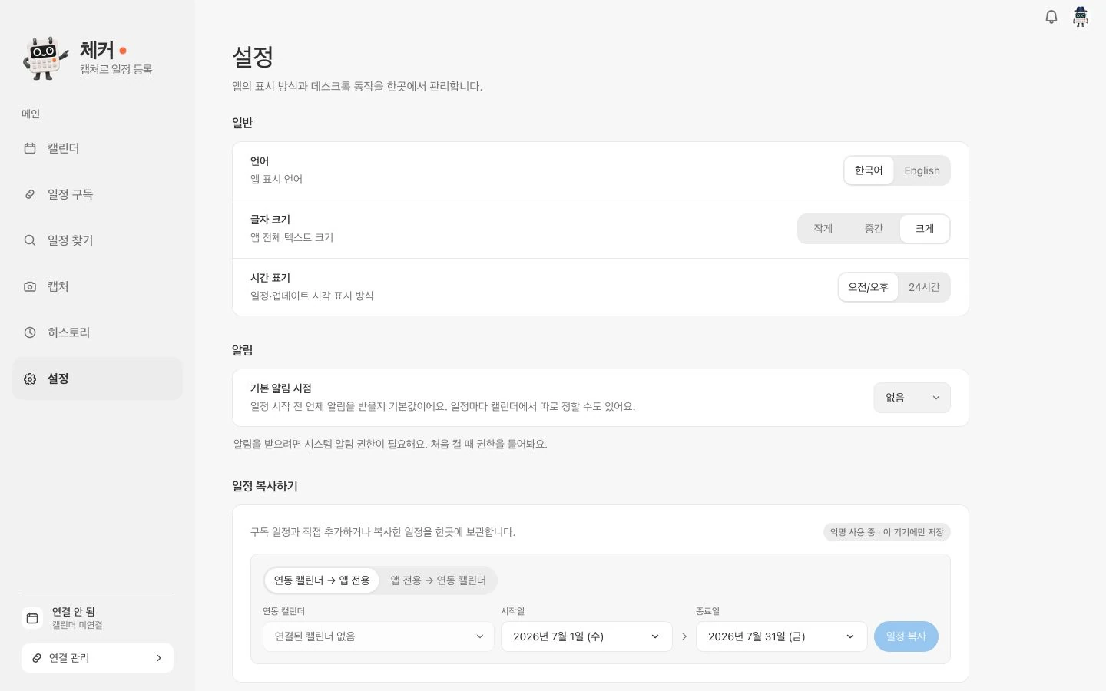Open the 종료일 date picker
Image resolution: width=1106 pixels, height=691 pixels.
click(x=782, y=636)
